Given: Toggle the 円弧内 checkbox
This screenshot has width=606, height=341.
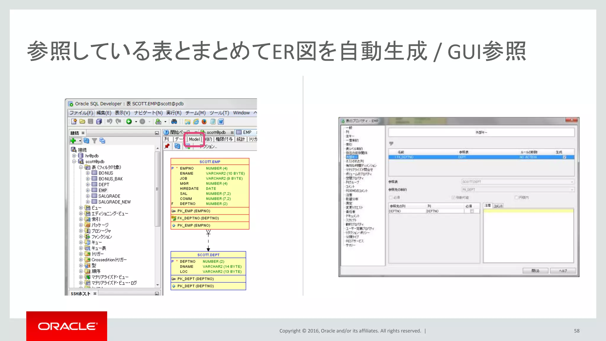Looking at the screenshot, I should tap(516, 197).
